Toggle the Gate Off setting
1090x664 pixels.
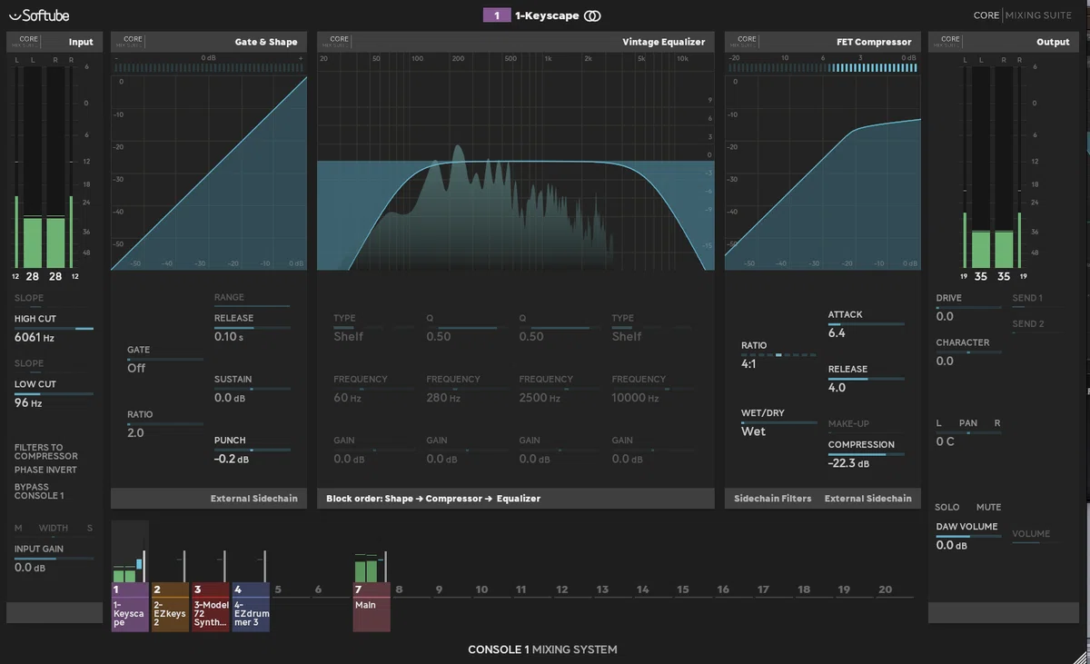tap(136, 368)
